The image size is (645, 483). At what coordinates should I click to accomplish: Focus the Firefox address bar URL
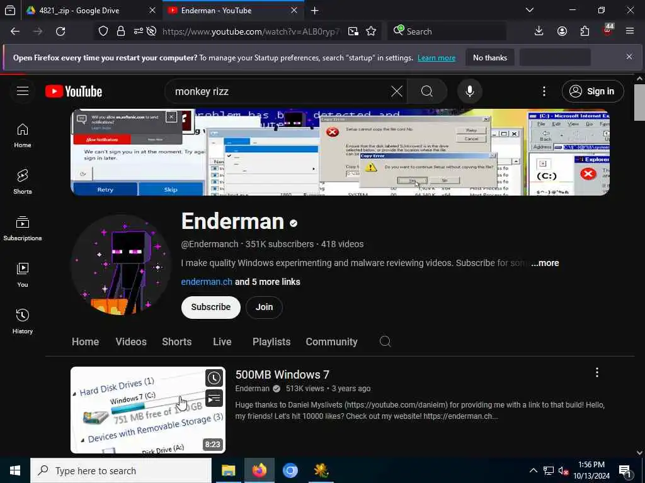click(x=251, y=31)
